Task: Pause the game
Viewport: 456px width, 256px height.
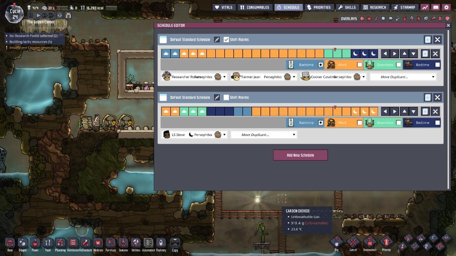Action: click(30, 15)
